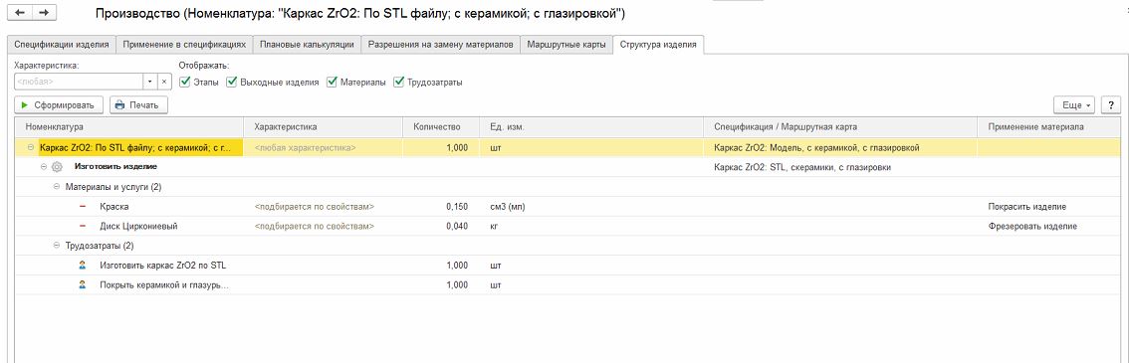1129x363 pixels.
Task: Click into the Характеристика input field
Action: (80, 82)
